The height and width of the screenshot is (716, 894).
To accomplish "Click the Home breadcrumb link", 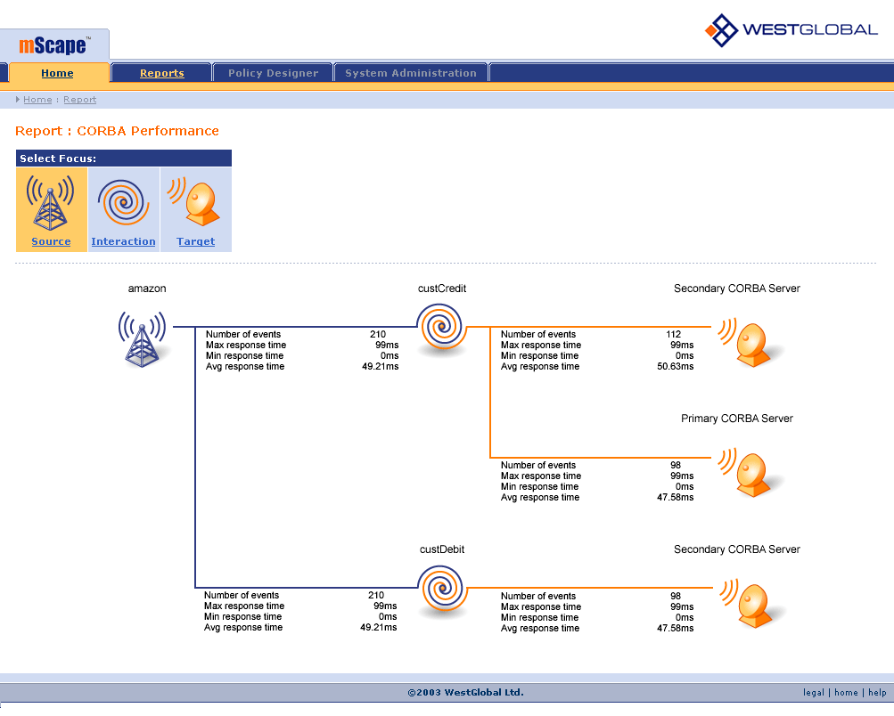I will (x=37, y=100).
